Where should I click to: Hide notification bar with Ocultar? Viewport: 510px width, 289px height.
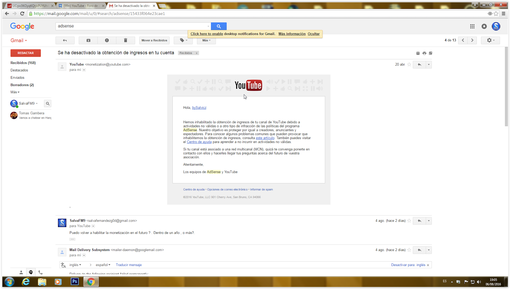click(x=314, y=34)
